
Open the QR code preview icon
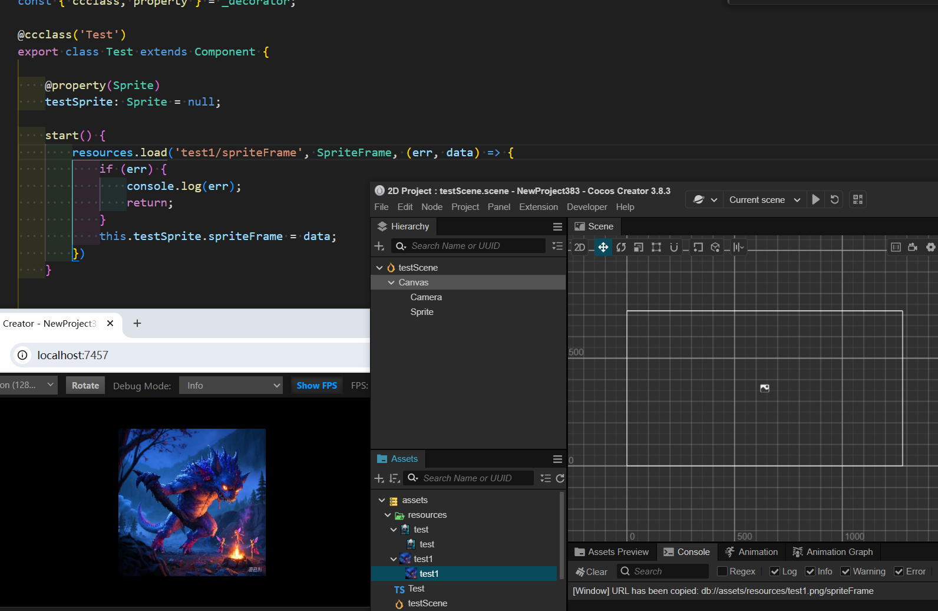coord(858,199)
